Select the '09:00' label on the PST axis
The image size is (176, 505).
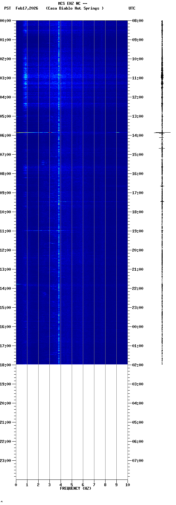click(x=6, y=193)
